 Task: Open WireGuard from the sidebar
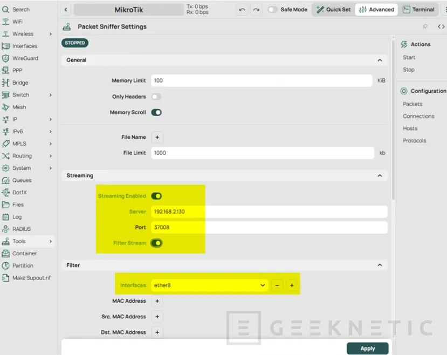25,58
